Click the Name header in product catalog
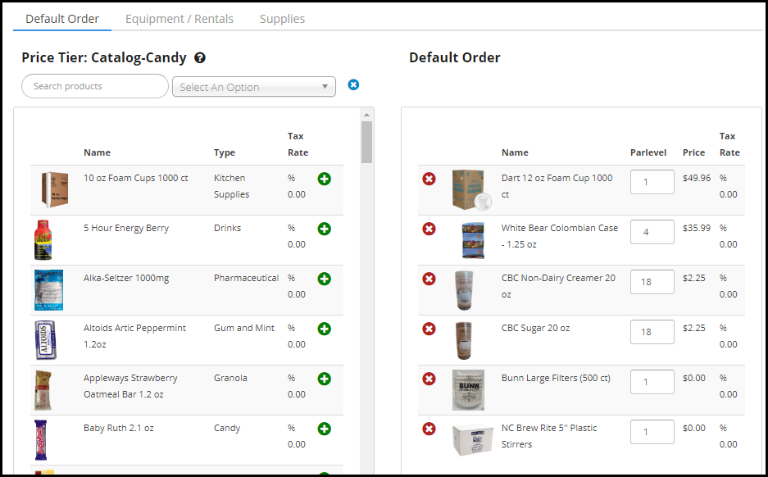 pyautogui.click(x=97, y=152)
